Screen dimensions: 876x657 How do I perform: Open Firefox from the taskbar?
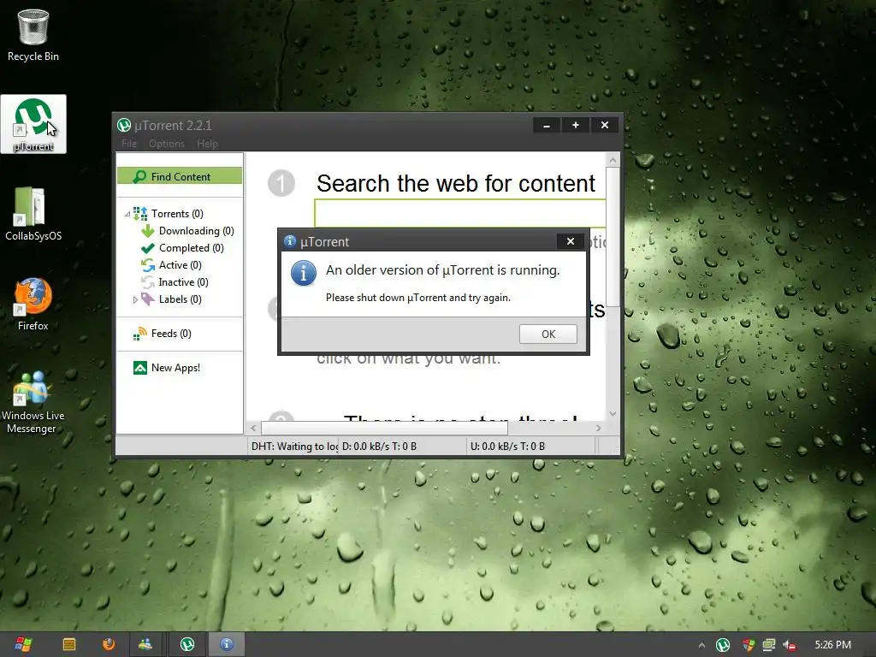pos(109,644)
